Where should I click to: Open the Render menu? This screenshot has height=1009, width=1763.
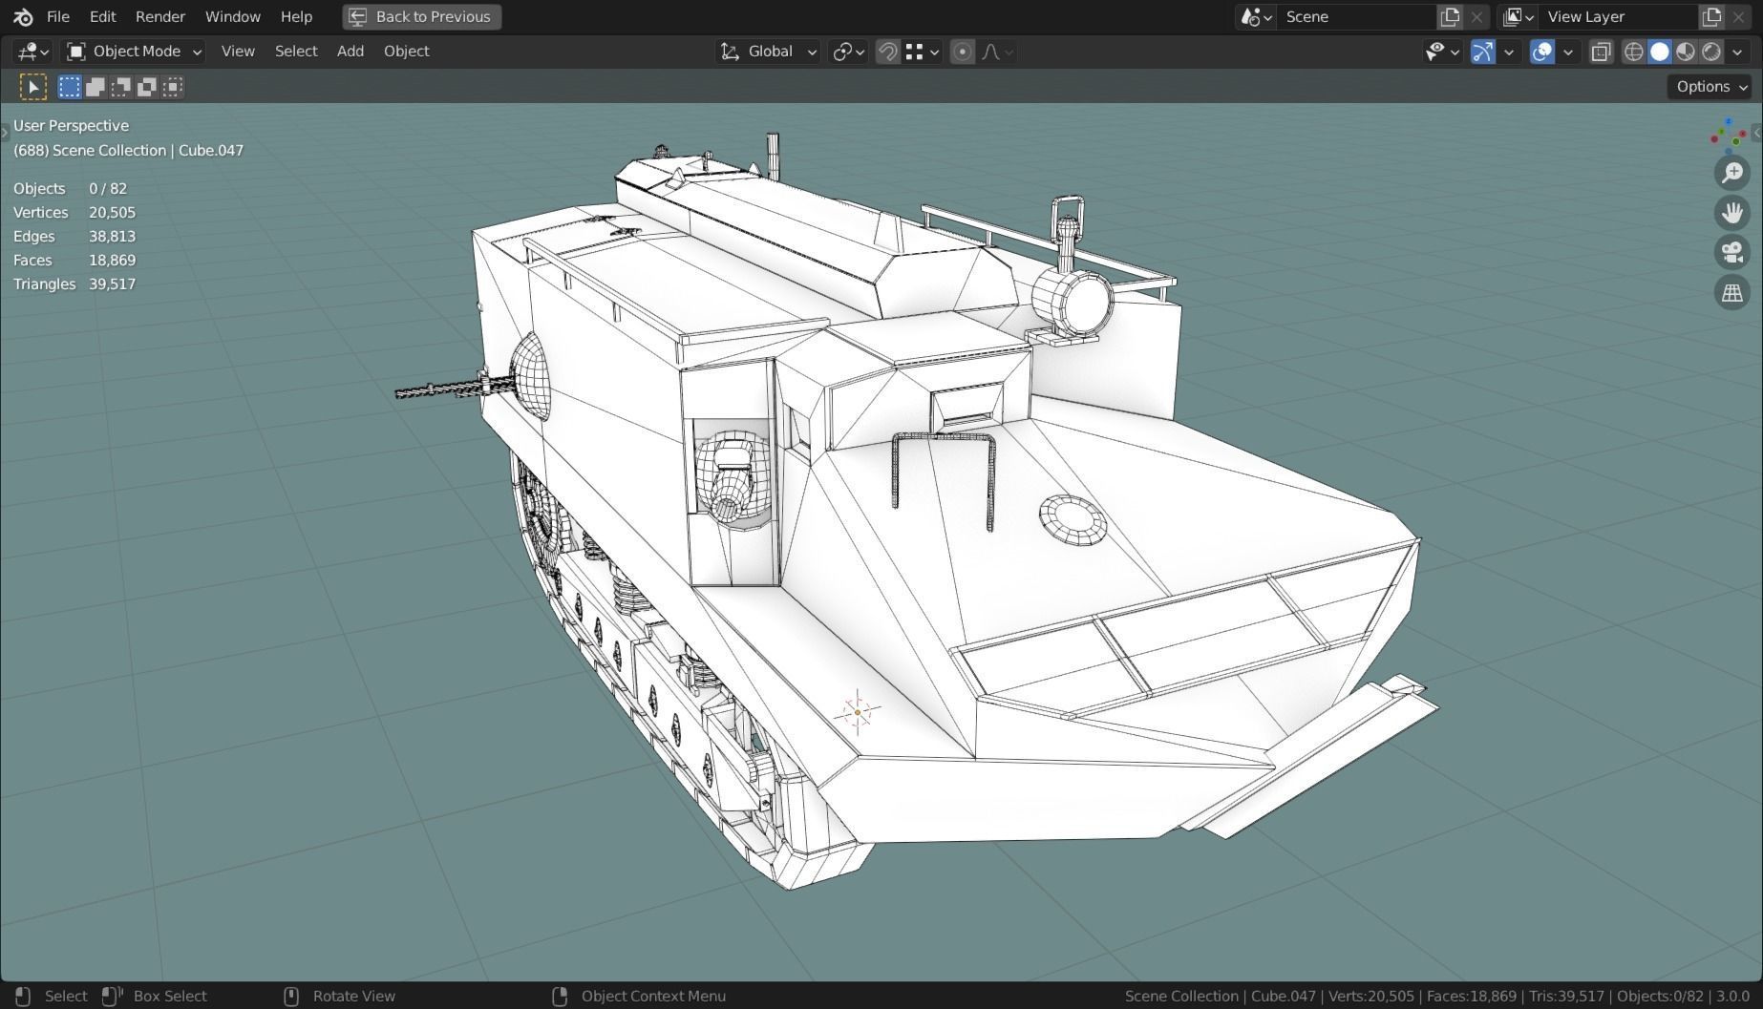[x=159, y=16]
